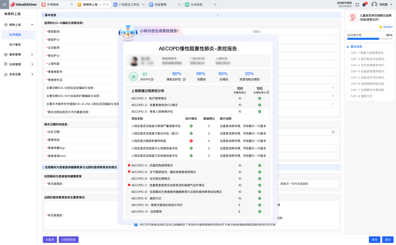Click the fullscreen toggle in the top bar
The width and height of the screenshot is (396, 245).
[358, 4]
